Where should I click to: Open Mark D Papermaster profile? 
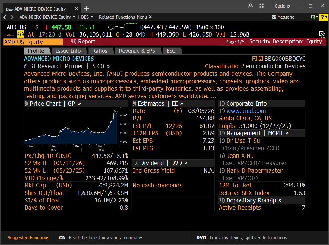click(255, 170)
